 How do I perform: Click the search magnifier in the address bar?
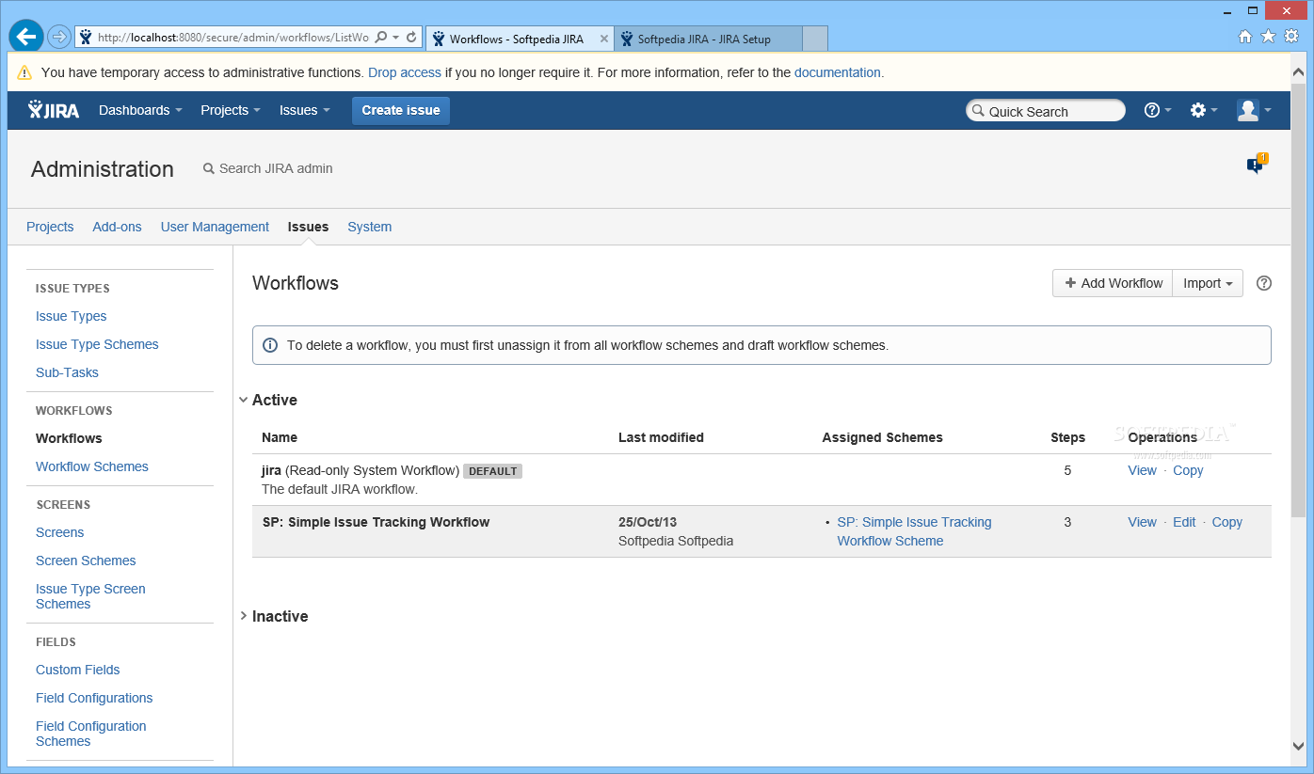pyautogui.click(x=381, y=38)
